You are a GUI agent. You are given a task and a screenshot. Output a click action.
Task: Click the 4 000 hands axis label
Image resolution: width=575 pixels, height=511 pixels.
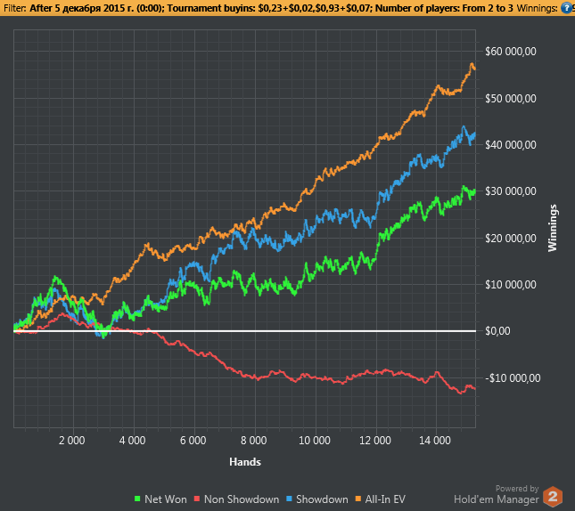tap(132, 441)
